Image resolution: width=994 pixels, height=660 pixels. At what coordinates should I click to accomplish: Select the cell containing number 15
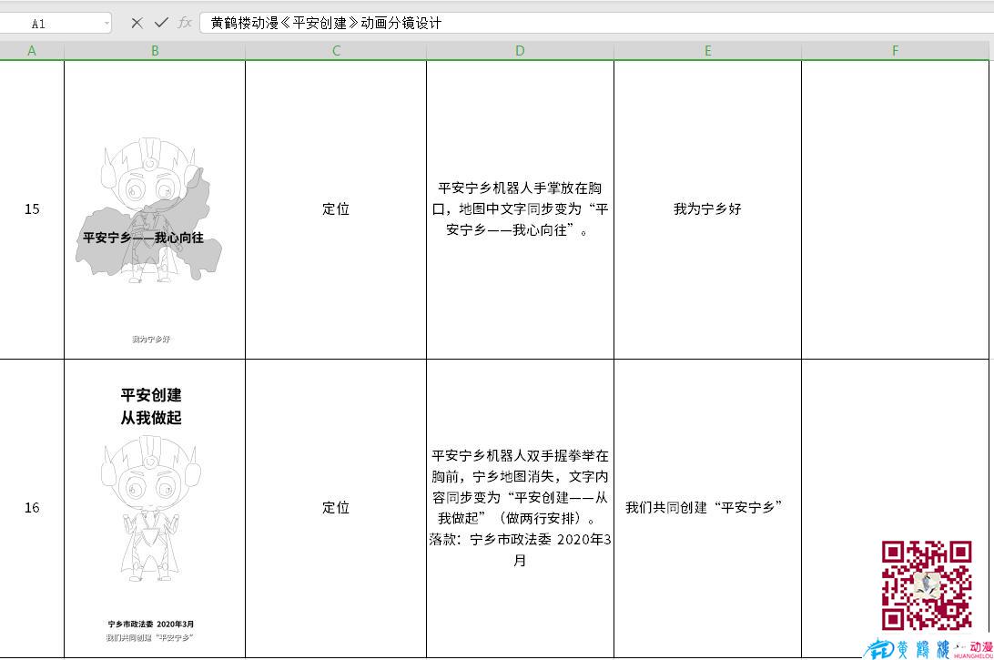[x=32, y=209]
